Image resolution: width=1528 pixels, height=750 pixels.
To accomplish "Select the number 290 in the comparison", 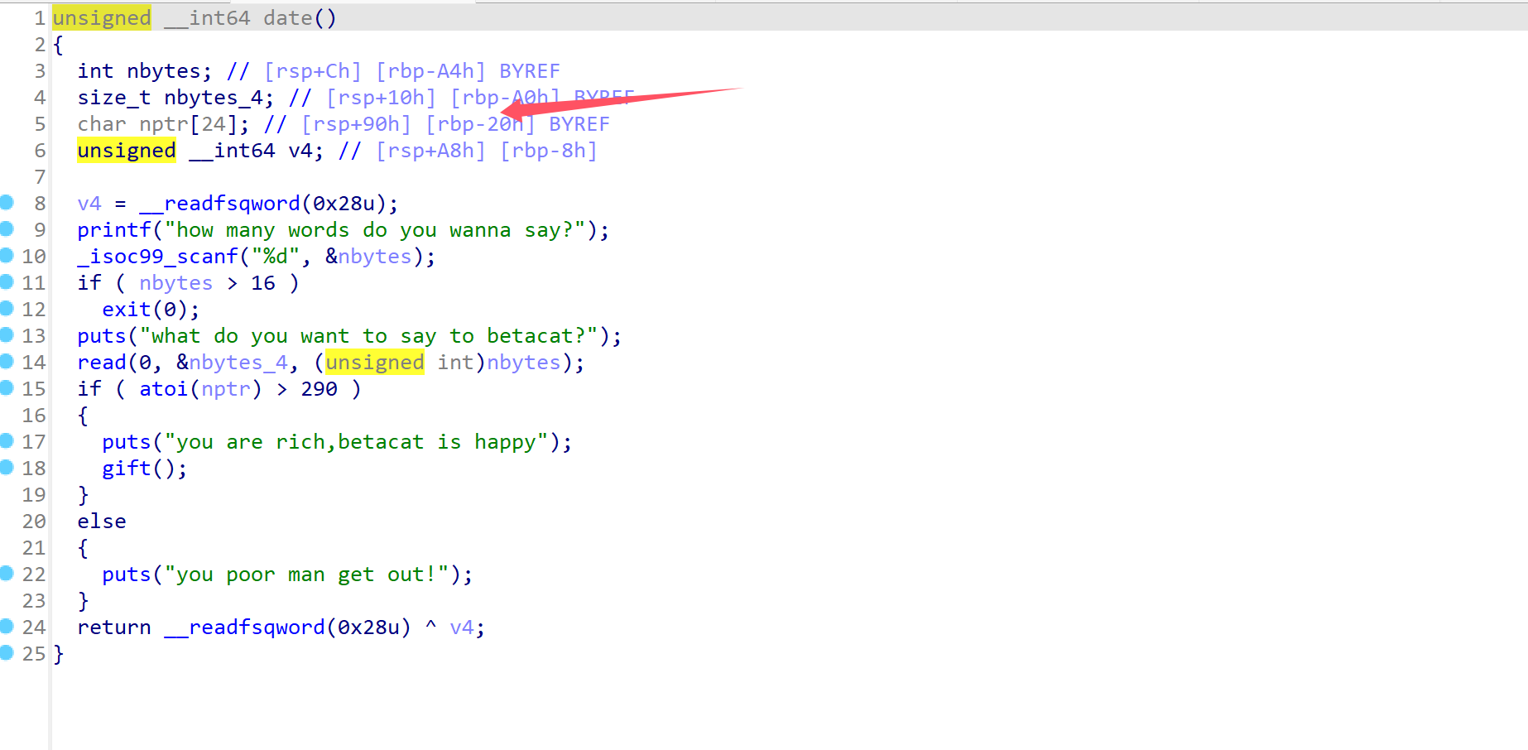I will pyautogui.click(x=319, y=389).
